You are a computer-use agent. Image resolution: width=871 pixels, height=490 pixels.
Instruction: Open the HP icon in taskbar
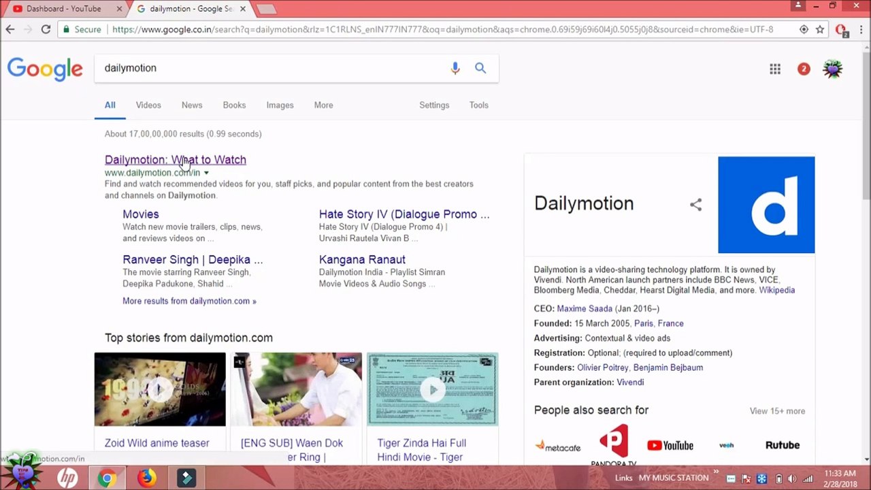pos(67,478)
